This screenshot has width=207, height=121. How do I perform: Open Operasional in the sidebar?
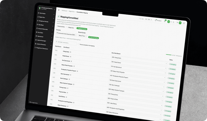44,37
